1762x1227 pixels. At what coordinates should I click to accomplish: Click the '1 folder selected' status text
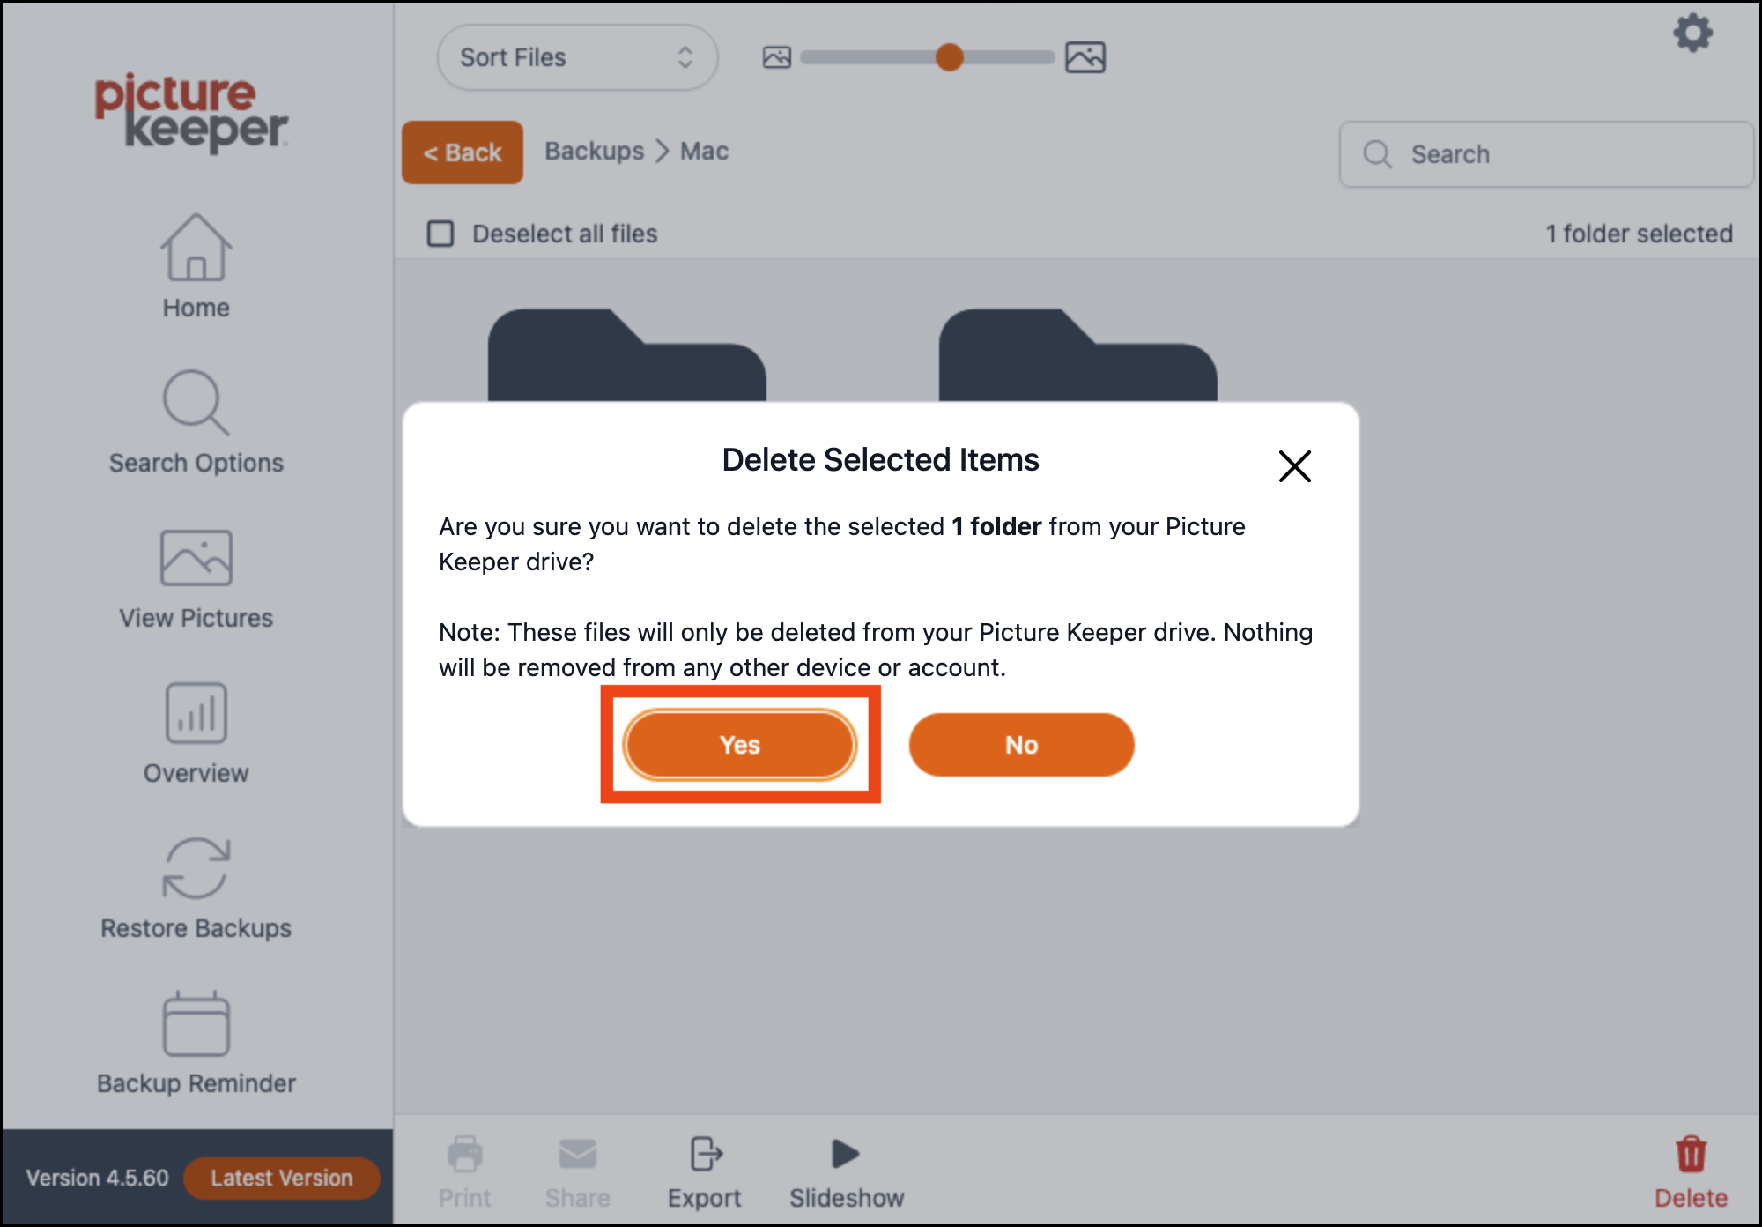click(x=1639, y=234)
